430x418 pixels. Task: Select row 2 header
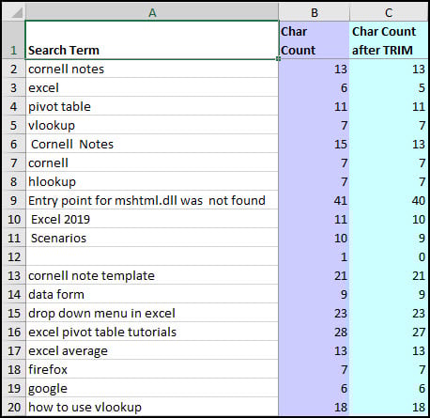pyautogui.click(x=14, y=69)
